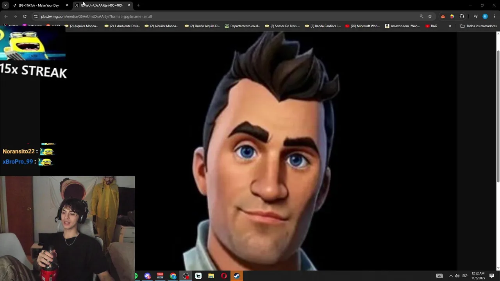500x281 pixels.
Task: Open the '(2) Sensor De Frecu...' bookmark
Action: (282, 26)
